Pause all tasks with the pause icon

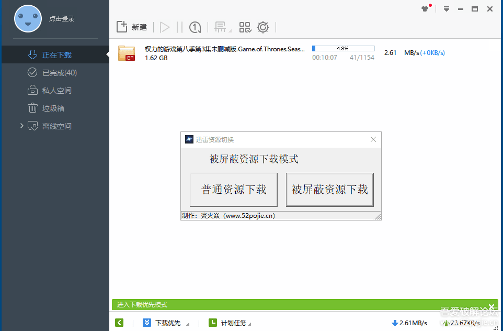pyautogui.click(x=180, y=27)
